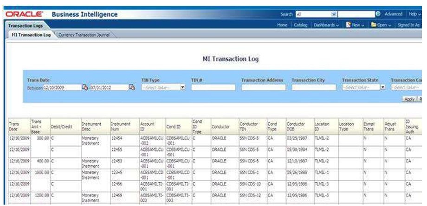Open the TIN Type dropdown
Image resolution: width=427 pixels, height=206 pixels.
tap(183, 87)
